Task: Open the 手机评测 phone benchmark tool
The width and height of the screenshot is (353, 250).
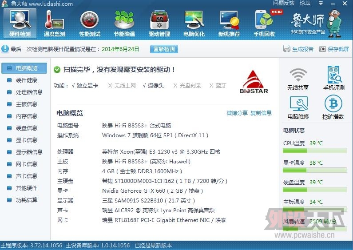Action: click(334, 78)
